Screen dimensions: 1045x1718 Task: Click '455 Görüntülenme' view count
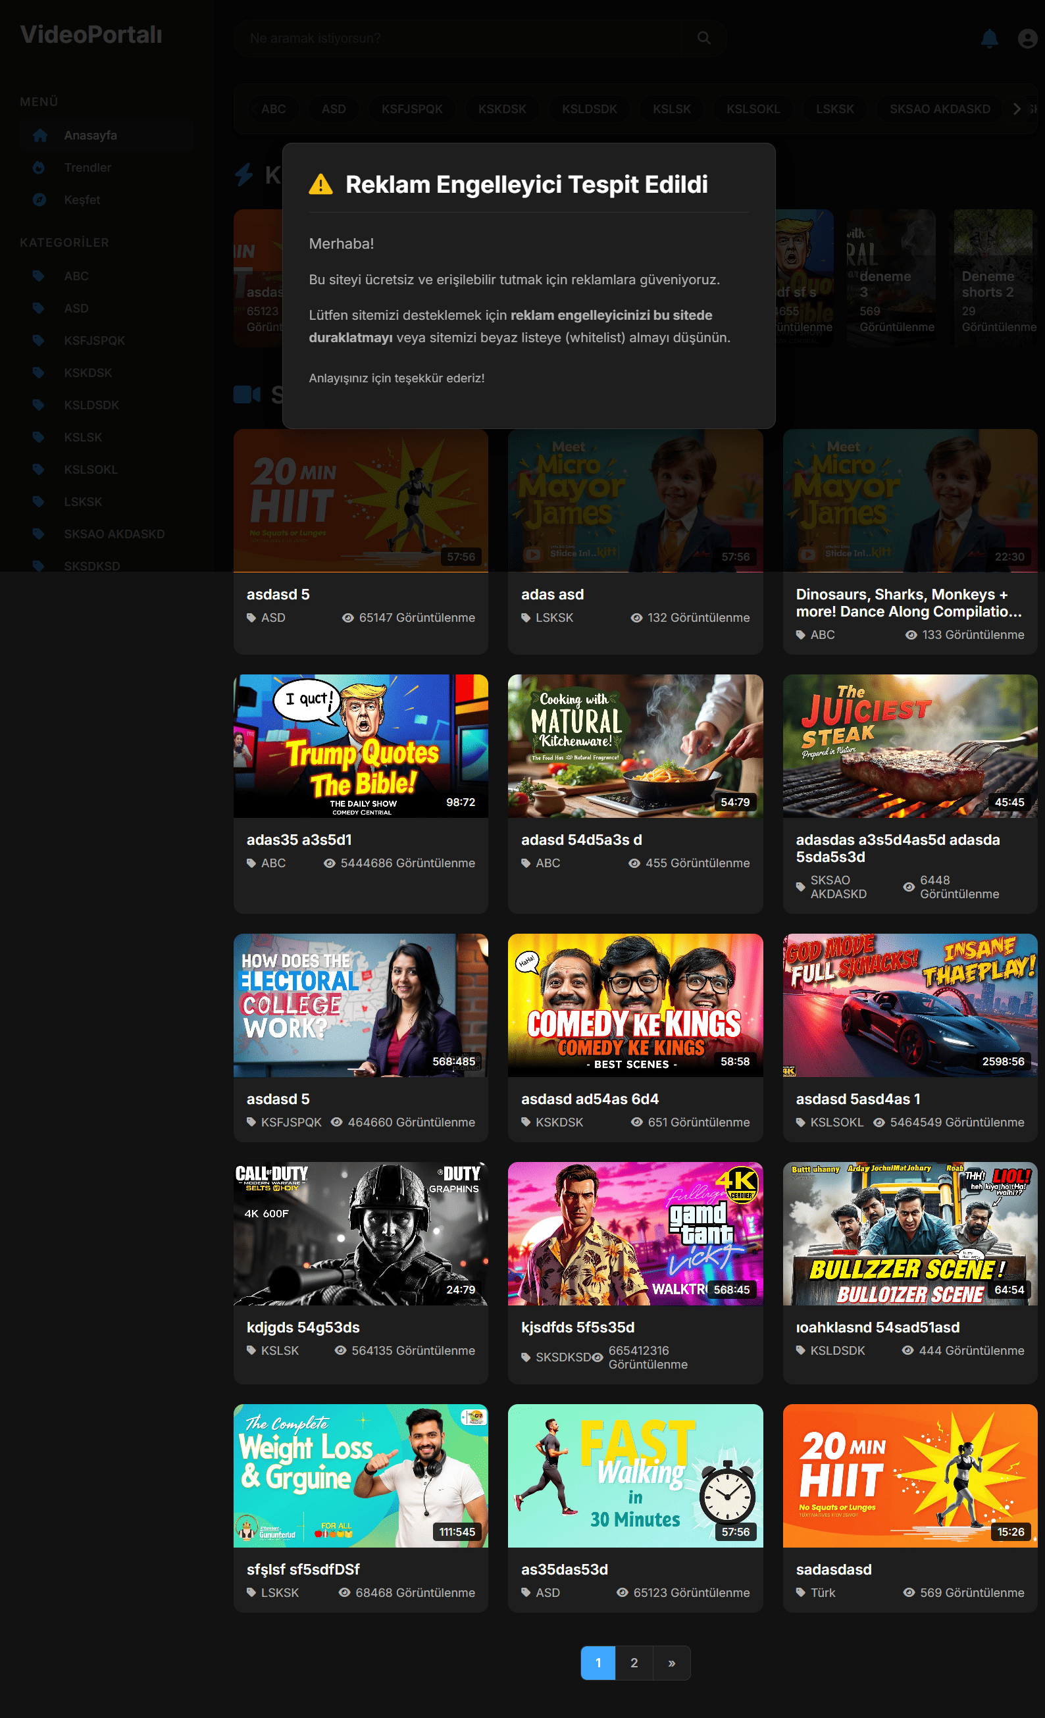[698, 863]
